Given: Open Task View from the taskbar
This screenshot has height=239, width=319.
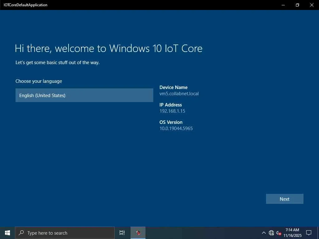Looking at the screenshot, I should point(122,233).
